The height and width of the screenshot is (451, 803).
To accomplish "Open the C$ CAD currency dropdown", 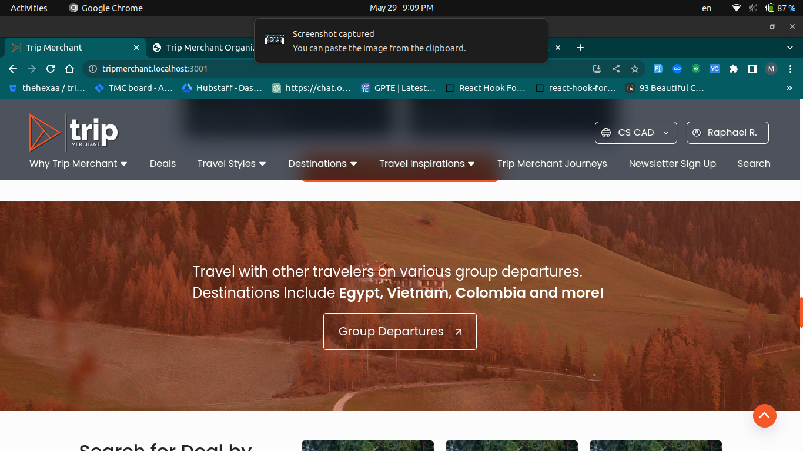I will (636, 133).
